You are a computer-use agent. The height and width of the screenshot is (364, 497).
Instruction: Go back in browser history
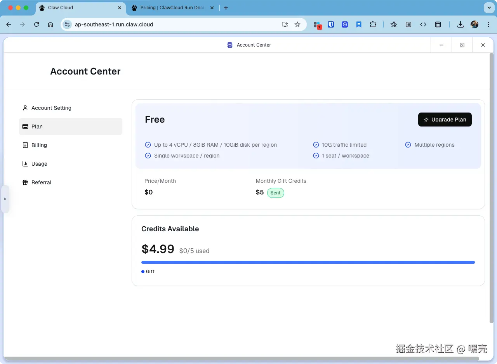(9, 24)
